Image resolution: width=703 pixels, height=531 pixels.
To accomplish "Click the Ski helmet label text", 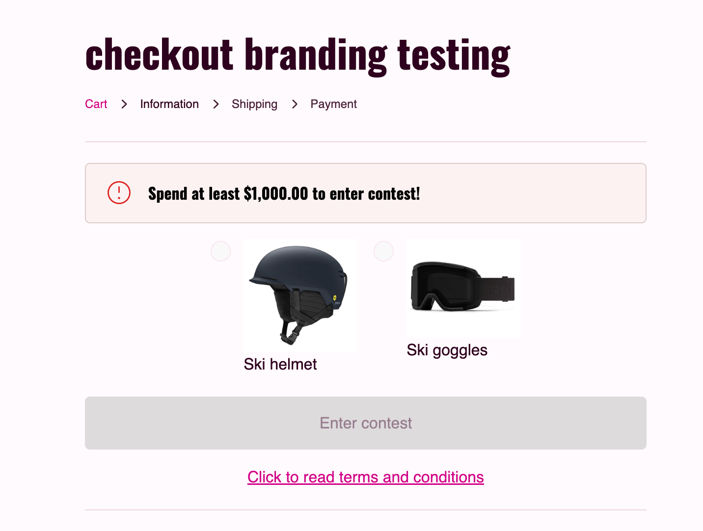I will click(280, 364).
